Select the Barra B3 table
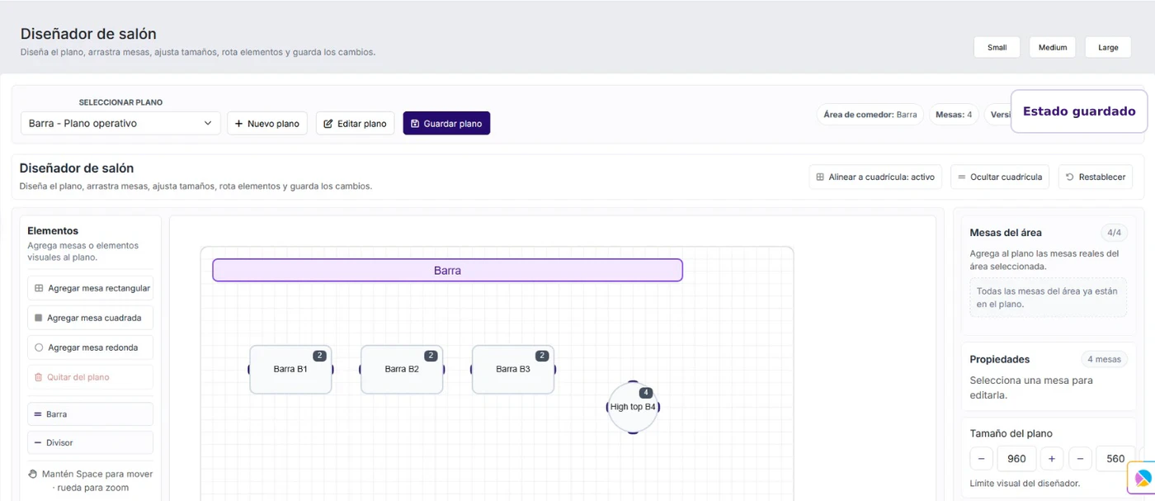 click(x=513, y=369)
